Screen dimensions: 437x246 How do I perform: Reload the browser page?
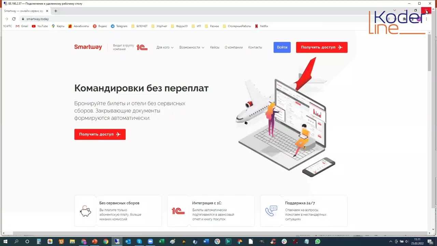tap(14, 19)
